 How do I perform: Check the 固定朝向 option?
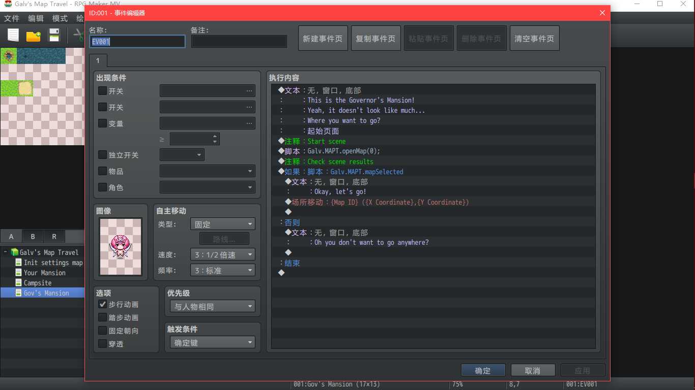pyautogui.click(x=102, y=331)
